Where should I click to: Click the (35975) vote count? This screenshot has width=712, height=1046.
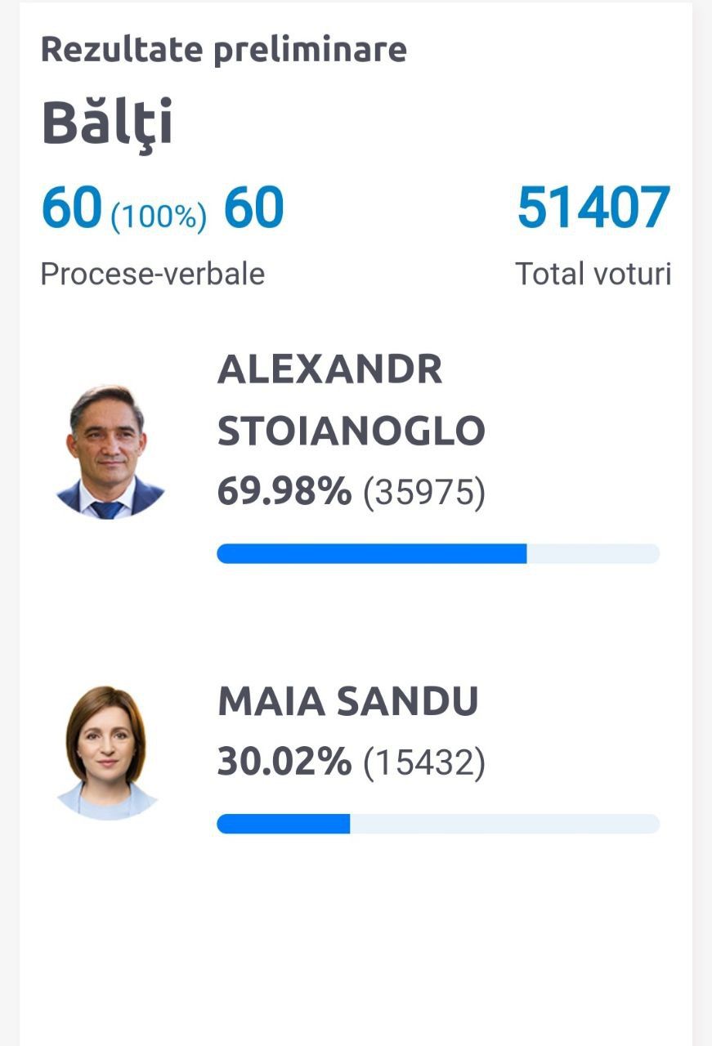click(x=424, y=493)
